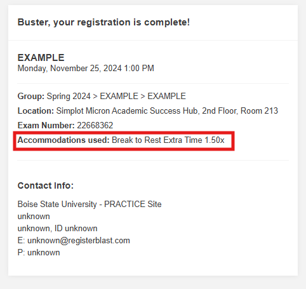Click Break to Rest Extra Time 1.50x
The image size is (306, 289).
pos(168,140)
